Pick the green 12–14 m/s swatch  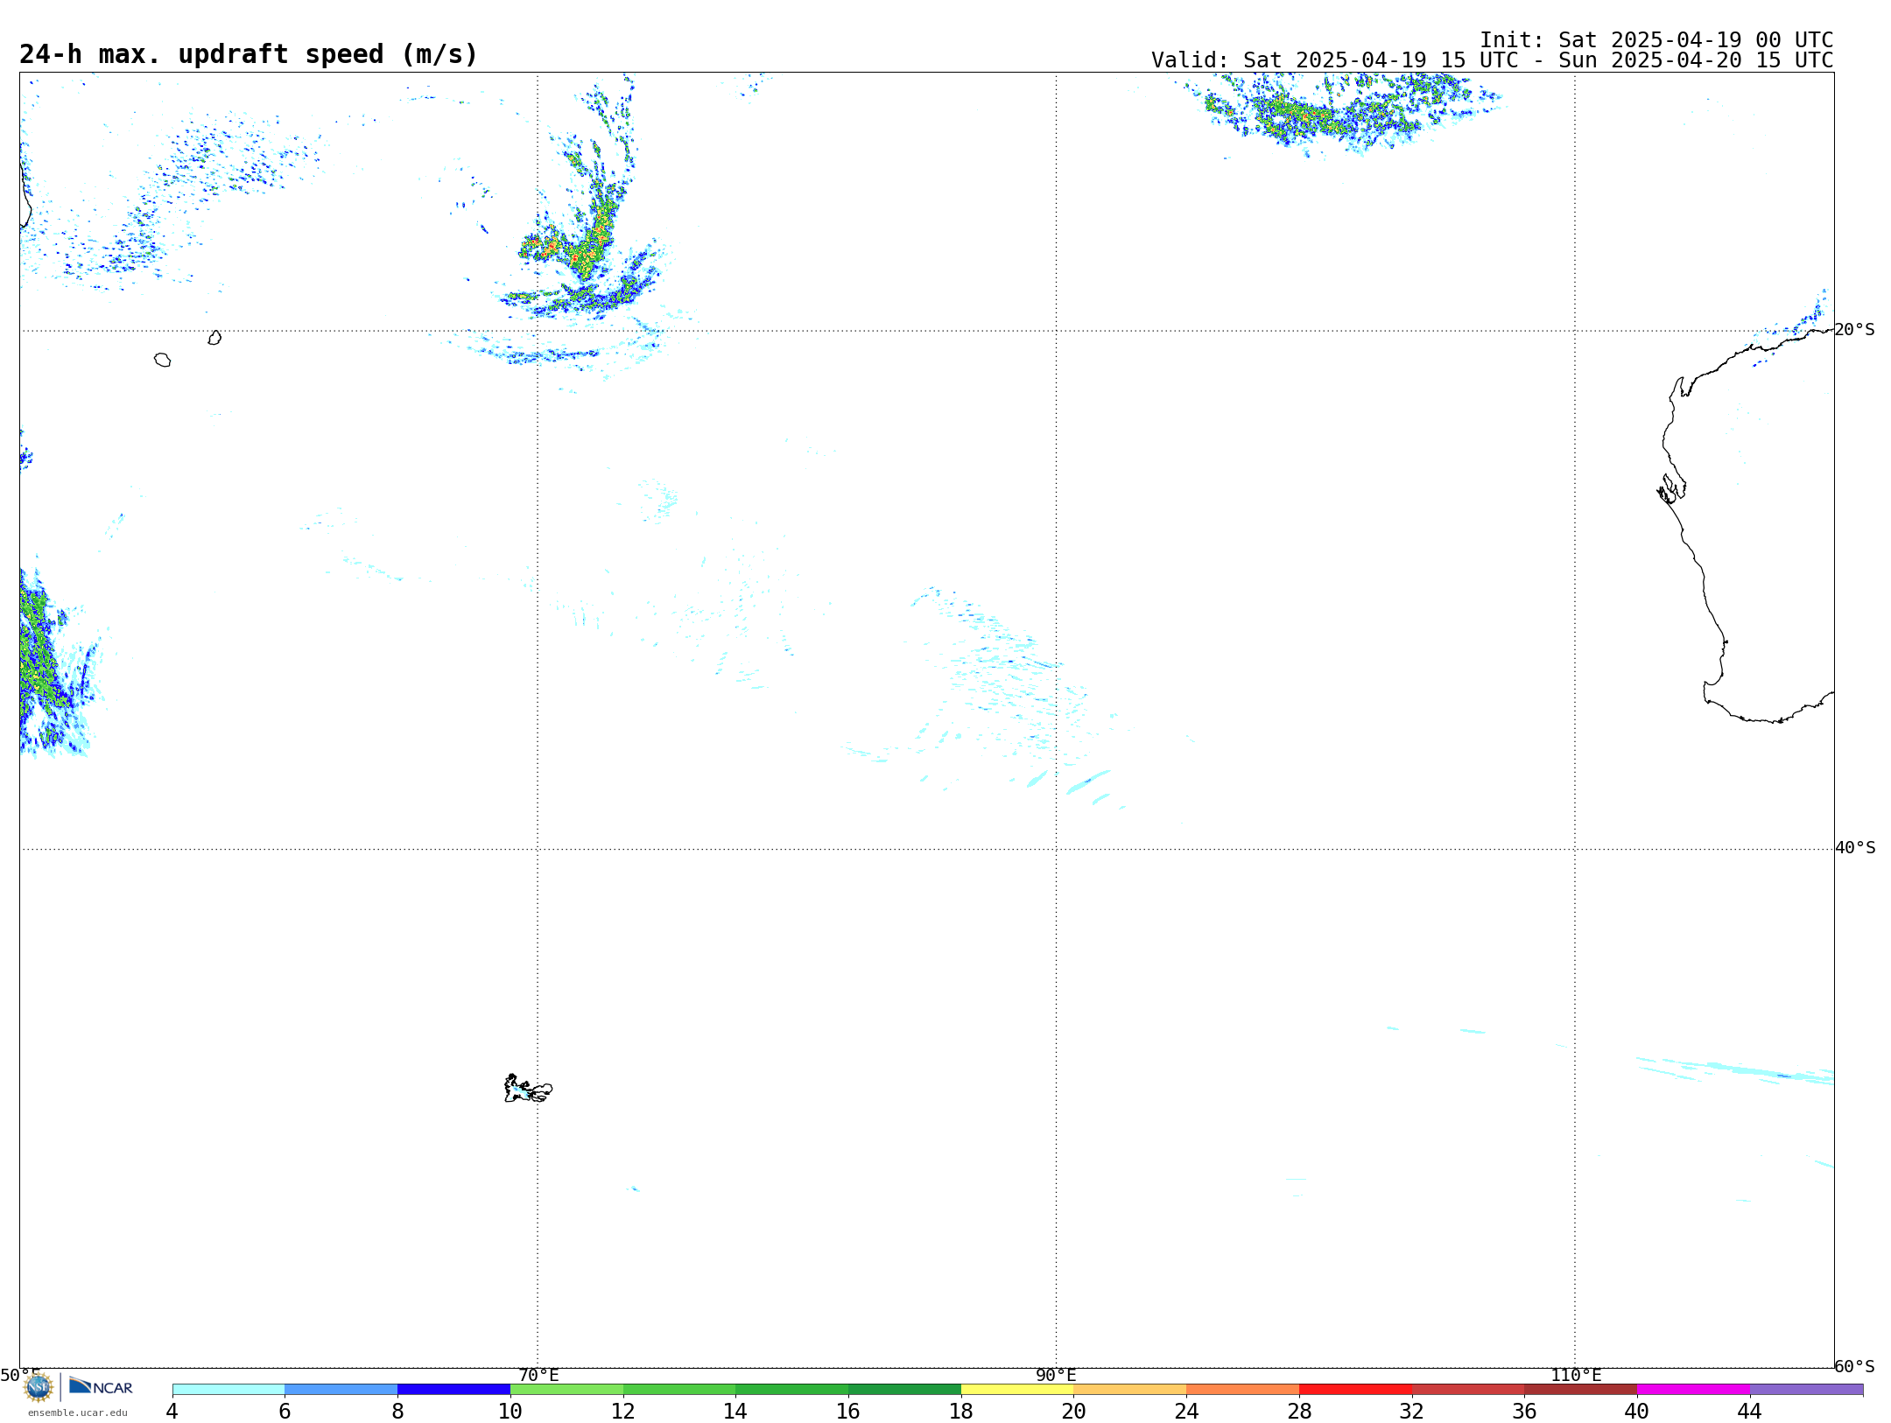pyautogui.click(x=679, y=1390)
